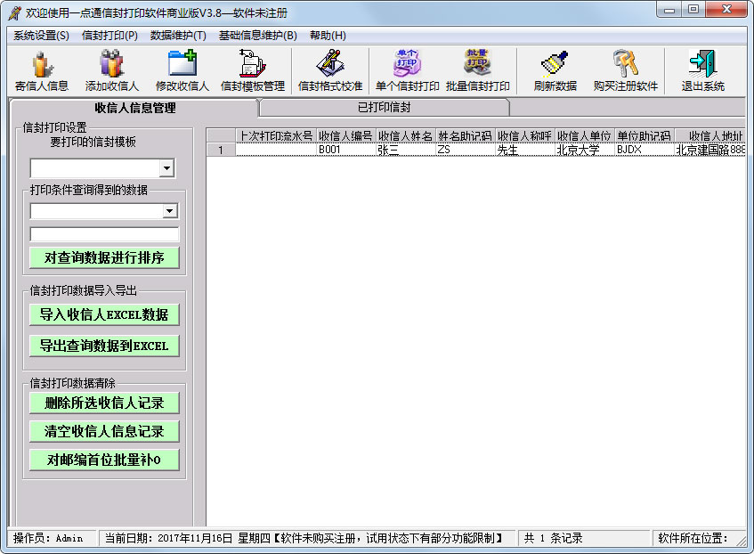Image resolution: width=754 pixels, height=554 pixels.
Task: Open the 系统设置(S) menu
Action: [x=41, y=36]
